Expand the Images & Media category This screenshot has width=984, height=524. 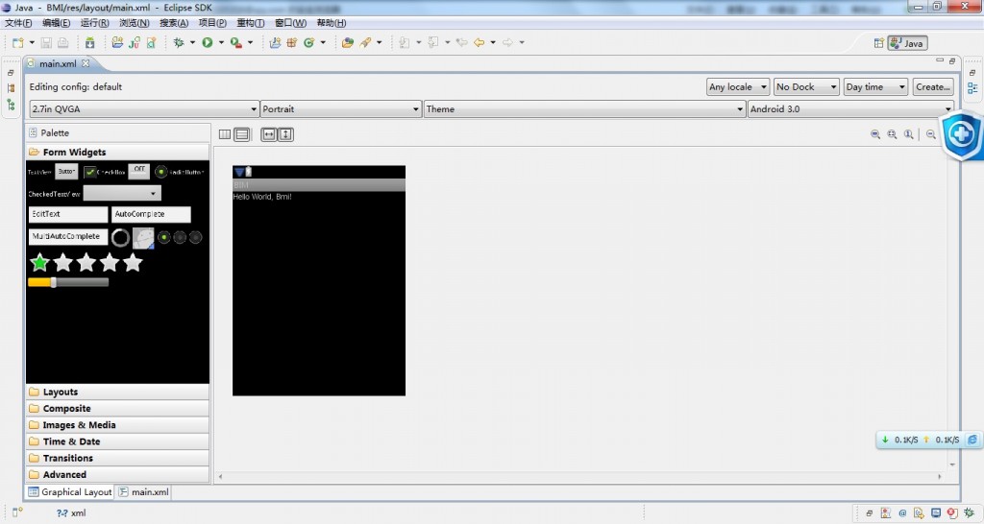pyautogui.click(x=117, y=425)
